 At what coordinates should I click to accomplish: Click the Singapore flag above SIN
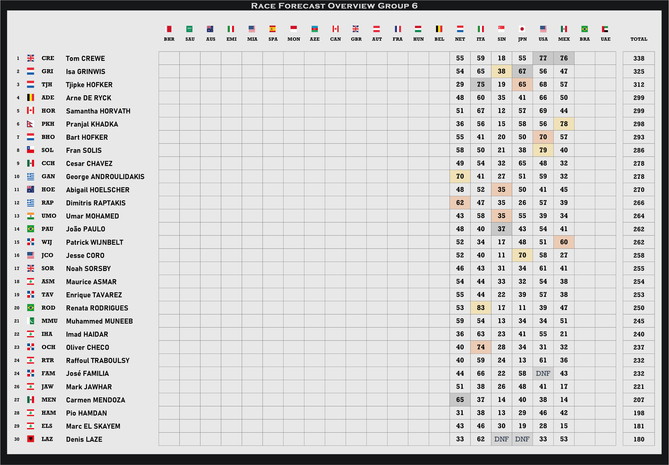[x=501, y=29]
